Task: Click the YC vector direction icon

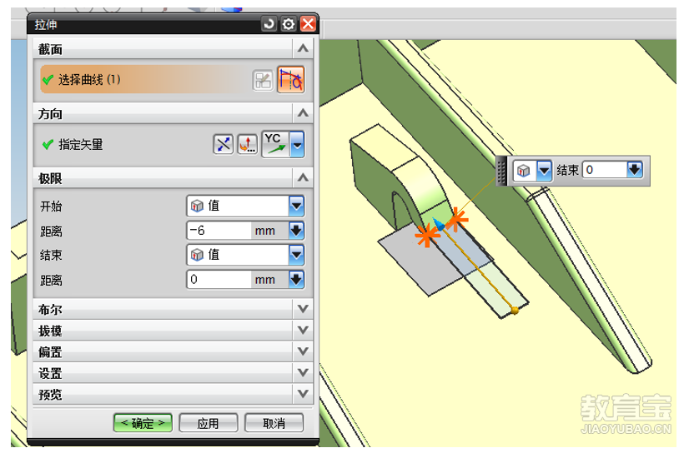Action: click(275, 144)
